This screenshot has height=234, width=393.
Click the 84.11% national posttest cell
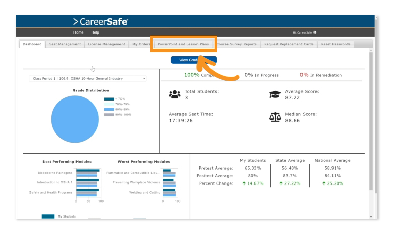click(332, 176)
